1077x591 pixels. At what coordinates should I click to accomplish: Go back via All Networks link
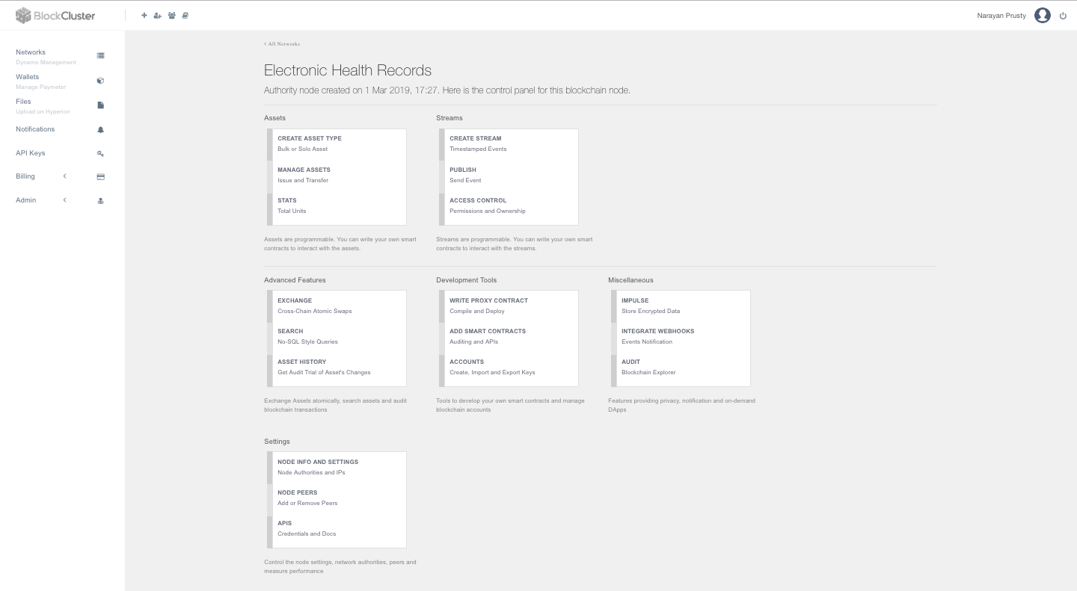click(282, 44)
